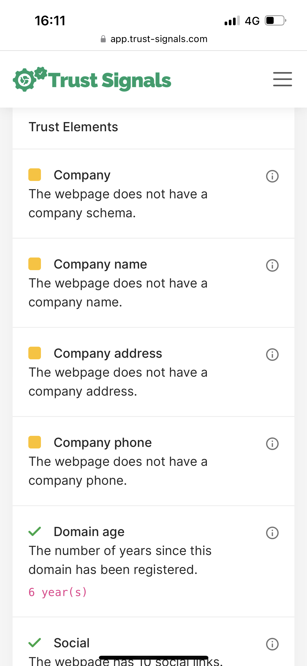Click green checkmark beside Domain age

tap(35, 531)
